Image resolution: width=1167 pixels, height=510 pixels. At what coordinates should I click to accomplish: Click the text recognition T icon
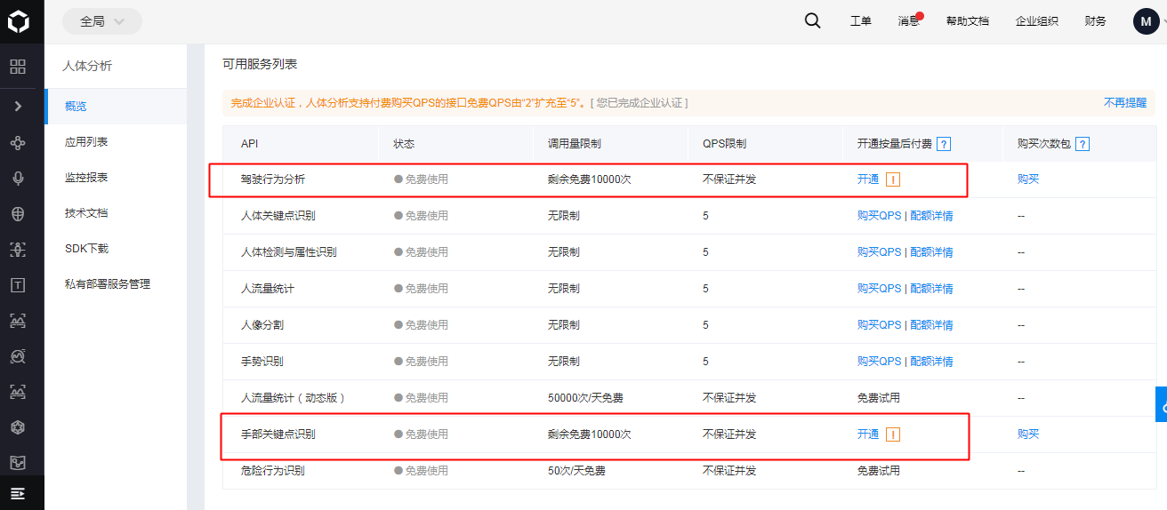[x=18, y=285]
